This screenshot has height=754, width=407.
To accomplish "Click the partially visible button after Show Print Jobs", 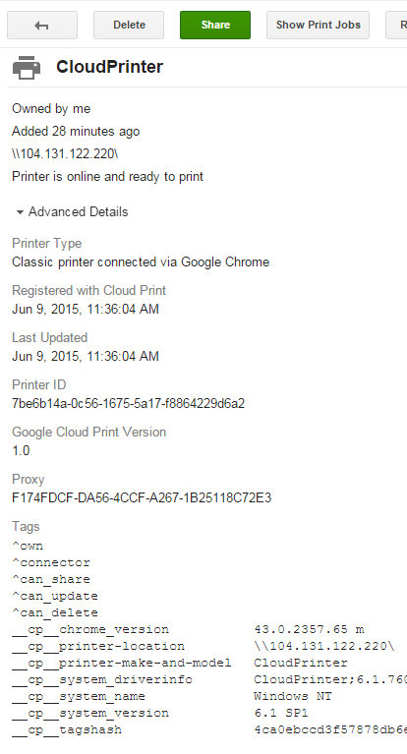I will [x=396, y=25].
